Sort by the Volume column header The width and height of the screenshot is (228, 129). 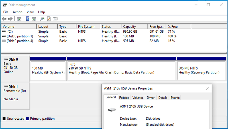pos(19,27)
